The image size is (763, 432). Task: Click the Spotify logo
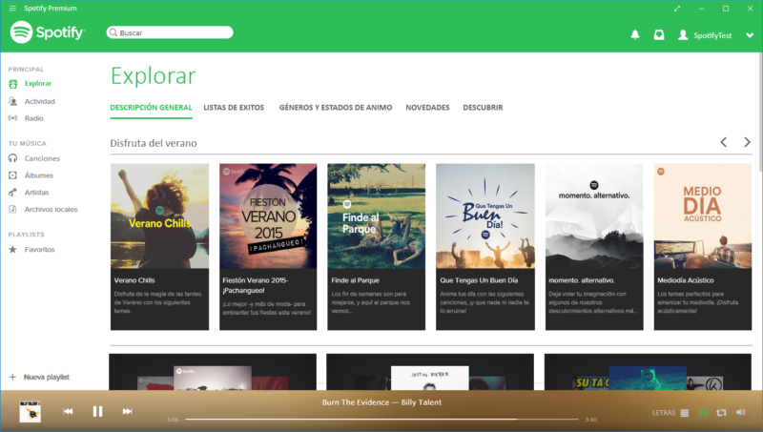(x=47, y=32)
